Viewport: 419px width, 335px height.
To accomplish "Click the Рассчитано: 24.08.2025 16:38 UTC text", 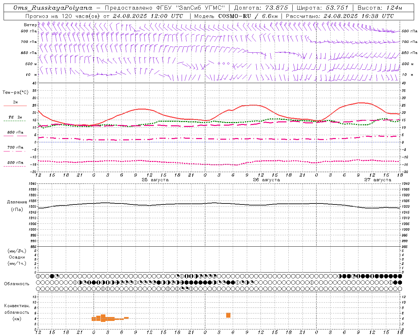I will point(340,16).
